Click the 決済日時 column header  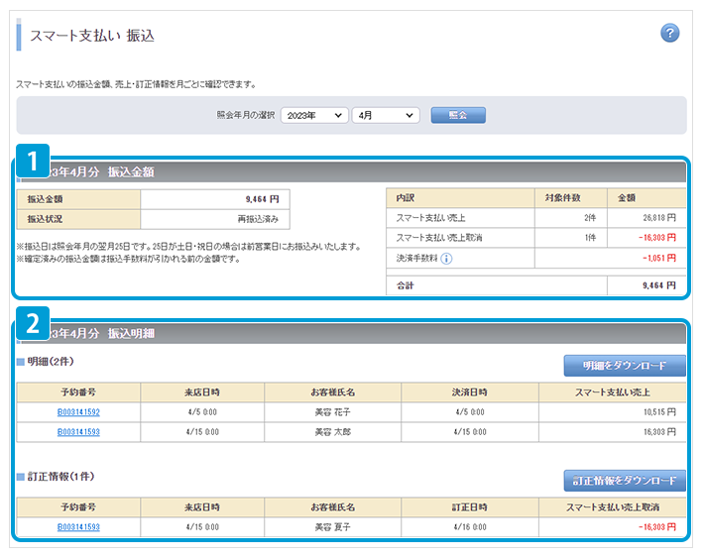(470, 391)
